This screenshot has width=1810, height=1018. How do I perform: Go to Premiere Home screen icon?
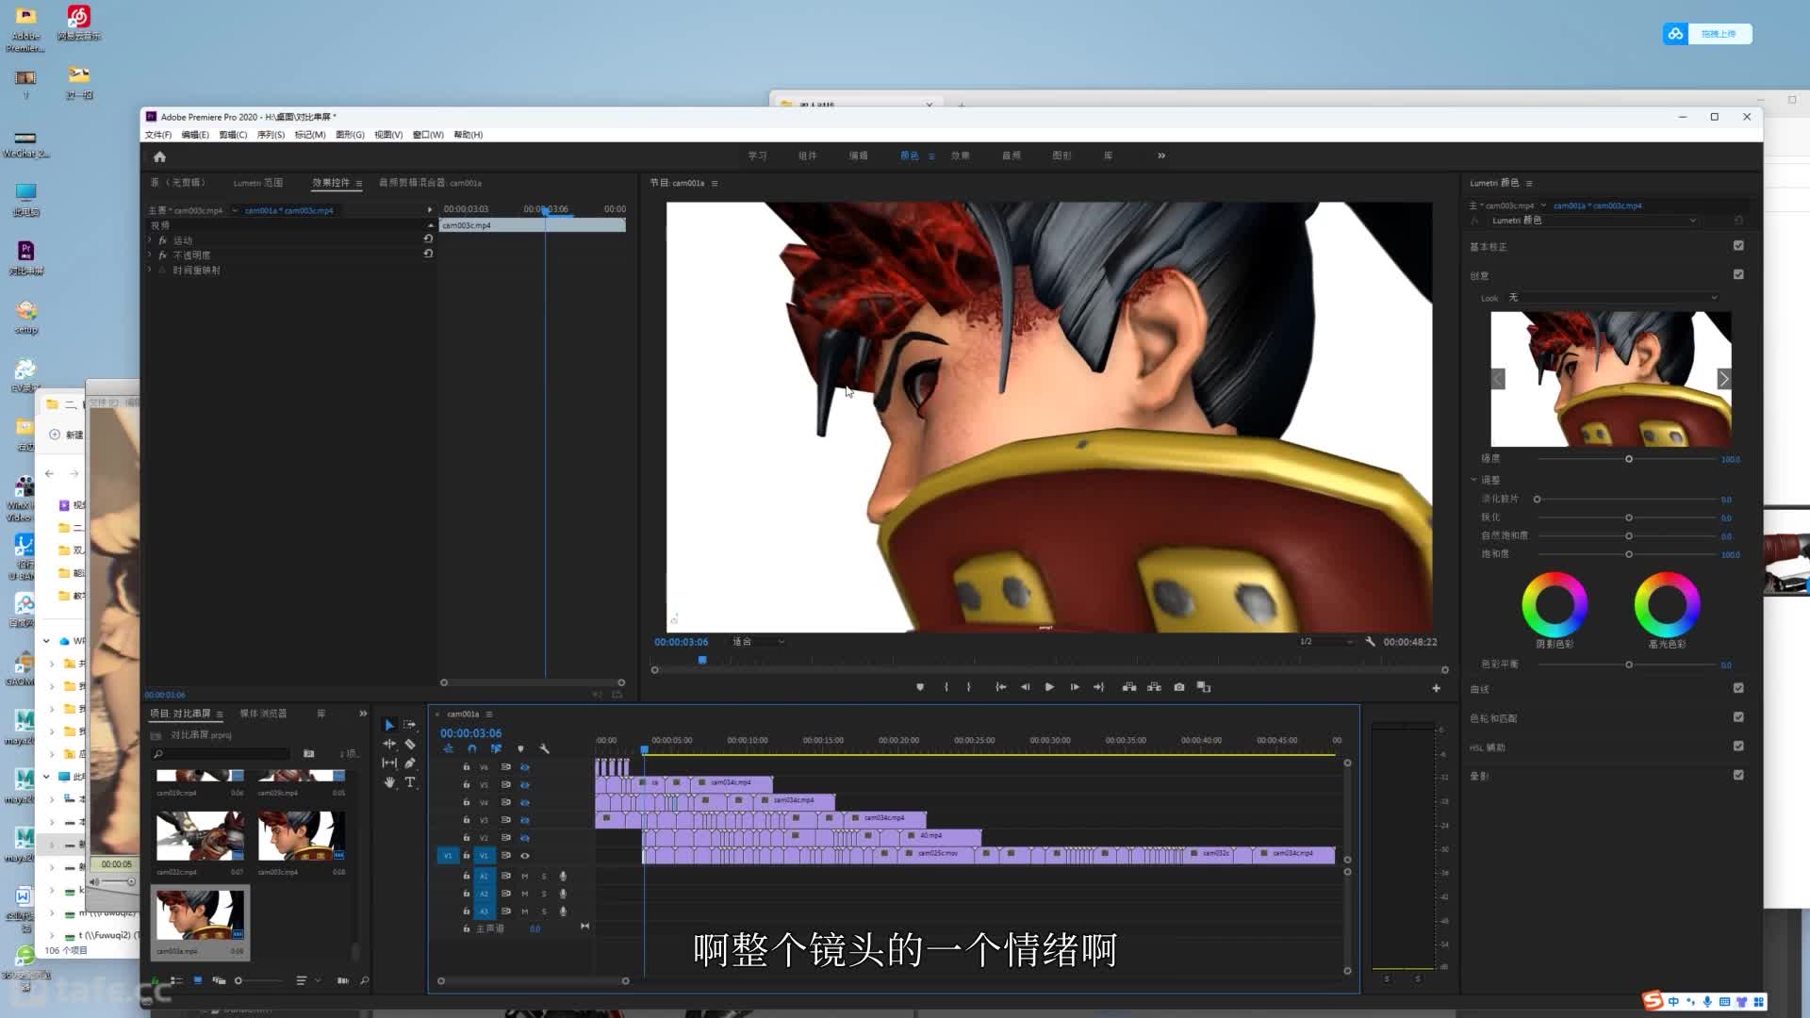tap(159, 156)
